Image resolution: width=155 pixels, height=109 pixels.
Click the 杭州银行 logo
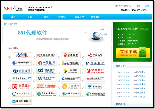tap(95, 86)
